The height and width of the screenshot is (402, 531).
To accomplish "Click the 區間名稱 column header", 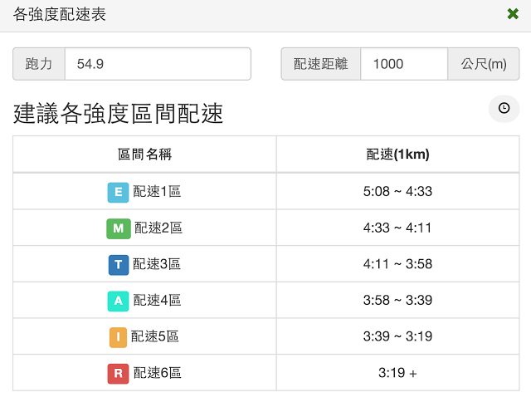I will 144,154.
